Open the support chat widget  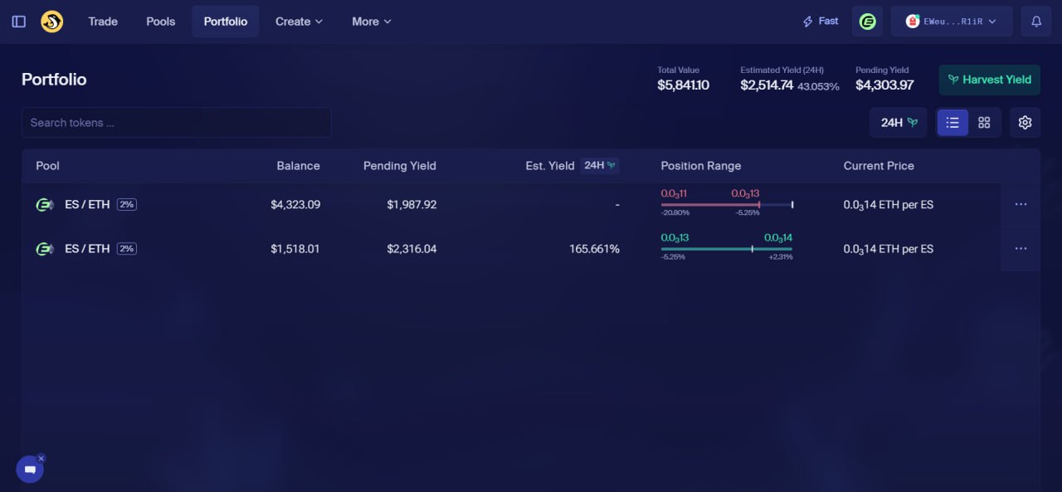coord(30,470)
